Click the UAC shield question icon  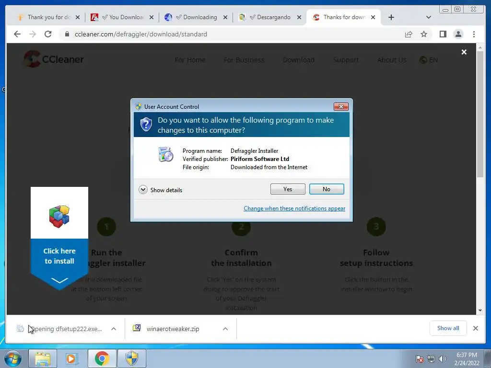pos(146,125)
